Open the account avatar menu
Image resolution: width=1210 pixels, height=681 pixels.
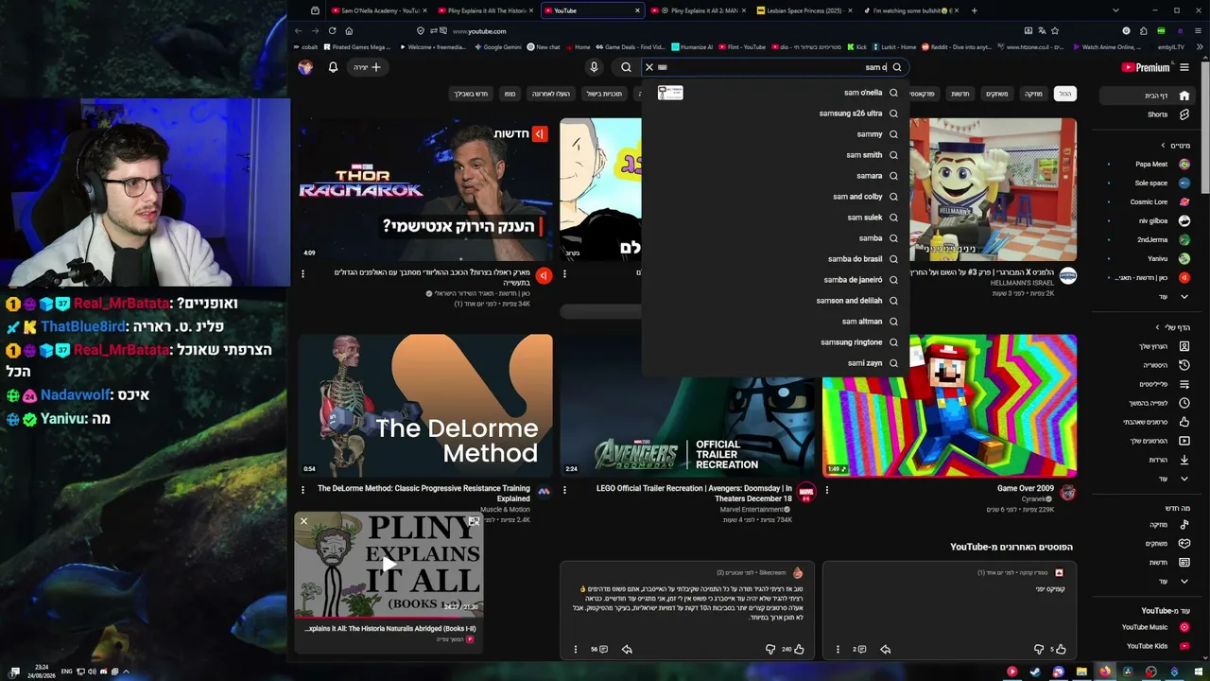pos(304,67)
